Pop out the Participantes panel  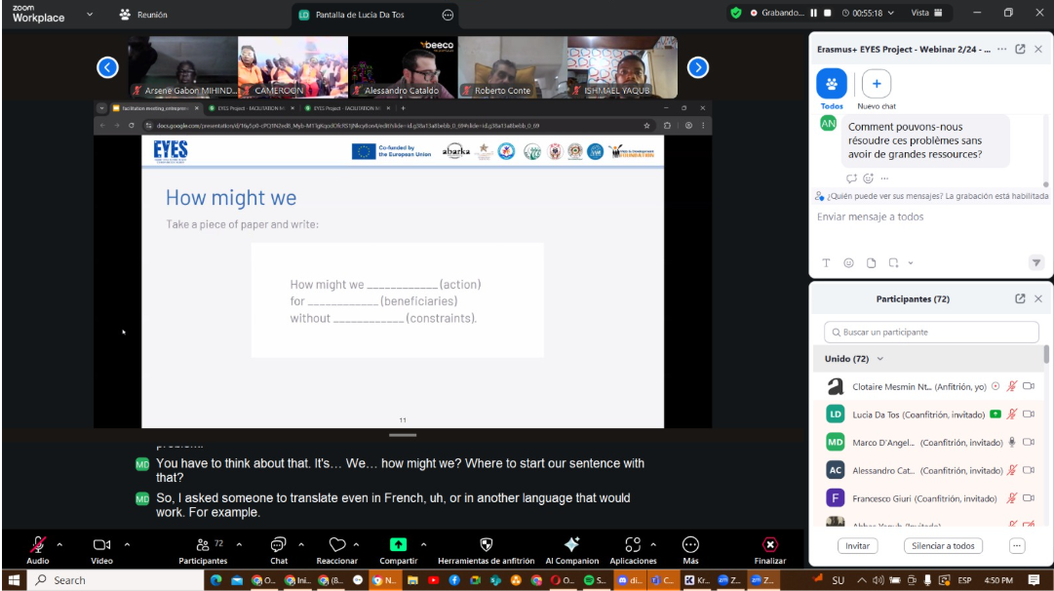click(1020, 299)
